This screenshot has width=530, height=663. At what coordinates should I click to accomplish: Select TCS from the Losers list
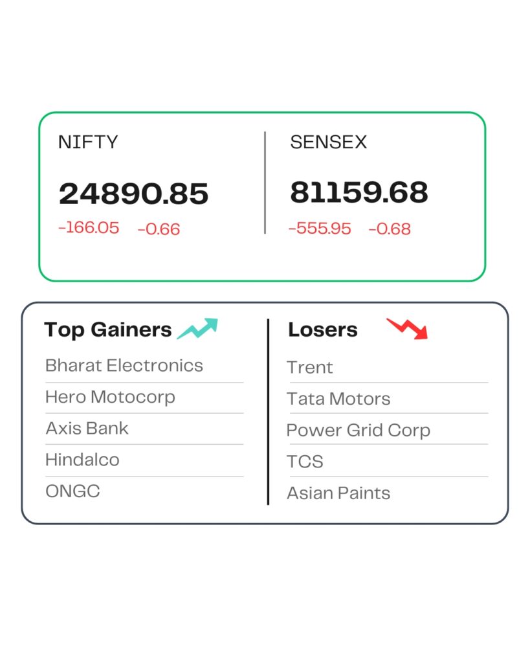[x=305, y=461]
